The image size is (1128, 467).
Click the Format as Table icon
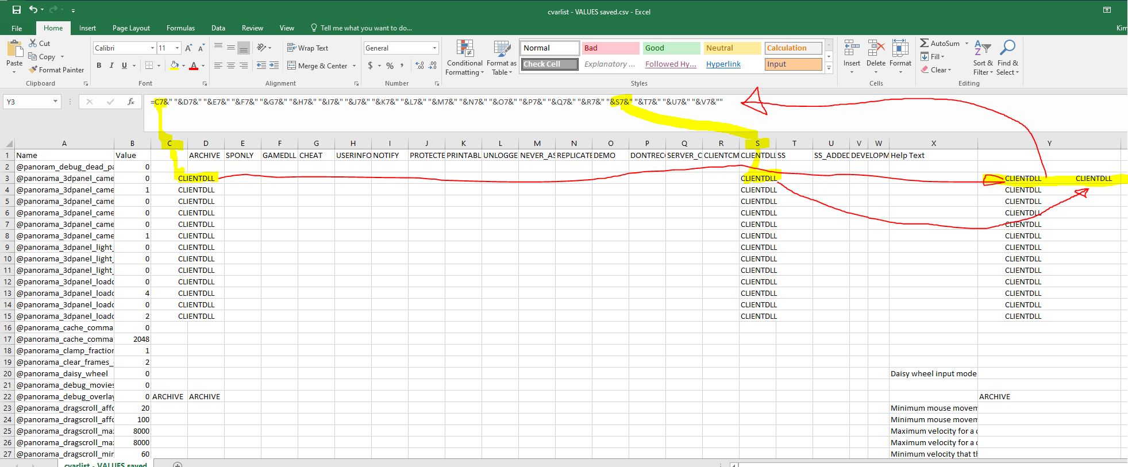[501, 58]
